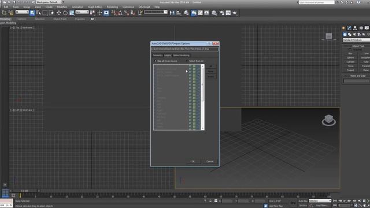This screenshot has height=208, width=370.
Task: Open the reference coordinate system 'View' dropdown
Action: [x=82, y=12]
